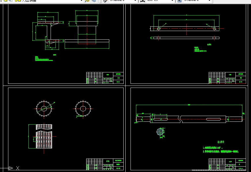
Task: Click technical requirement line 2 text
Action: [221, 151]
